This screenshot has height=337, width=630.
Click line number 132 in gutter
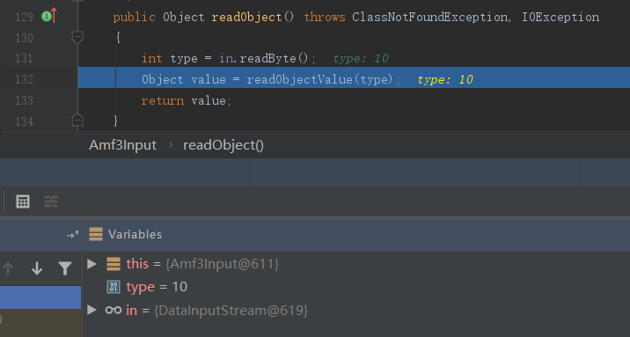[x=24, y=79]
